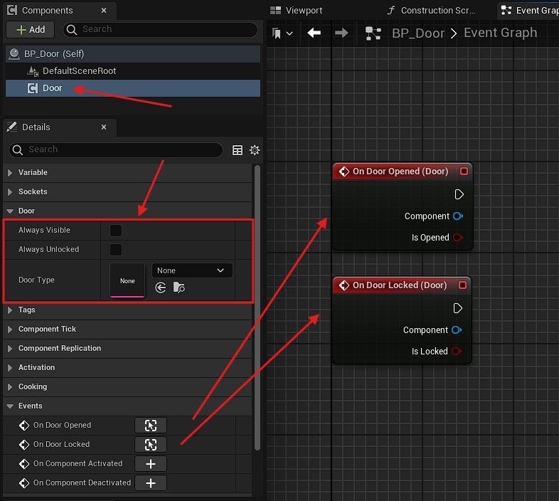Viewport: 559px width, 501px height.
Task: Click the forward arrow in graph toolbar
Action: pyautogui.click(x=341, y=33)
